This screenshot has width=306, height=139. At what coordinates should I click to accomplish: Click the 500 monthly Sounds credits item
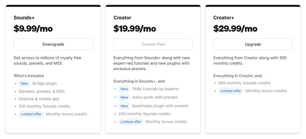pos(244,83)
